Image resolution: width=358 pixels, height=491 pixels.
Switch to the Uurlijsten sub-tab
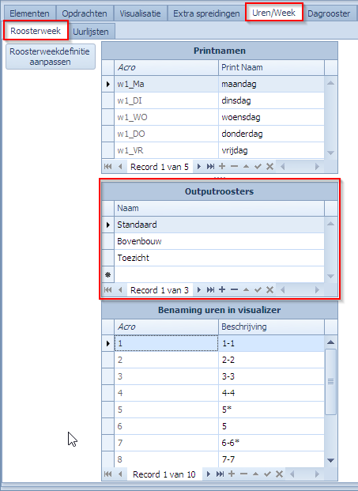[91, 32]
